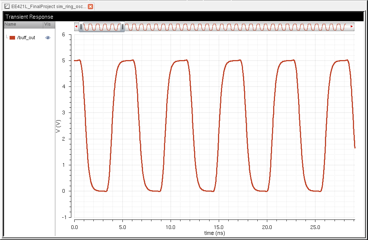368x240 pixels.
Task: Toggle visibility of /buff_out with eye icon
Action: point(48,38)
